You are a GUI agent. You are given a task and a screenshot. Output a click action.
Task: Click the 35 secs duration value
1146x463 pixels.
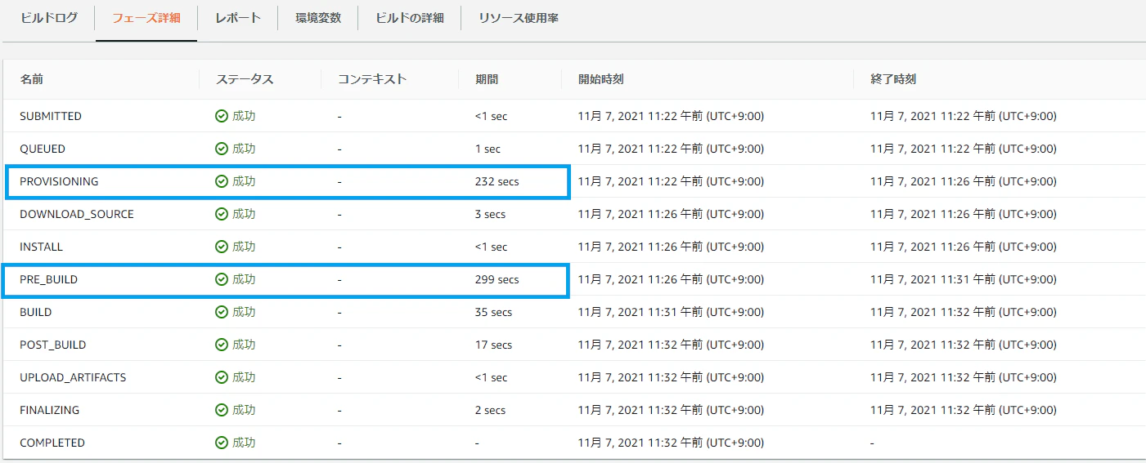tap(493, 312)
